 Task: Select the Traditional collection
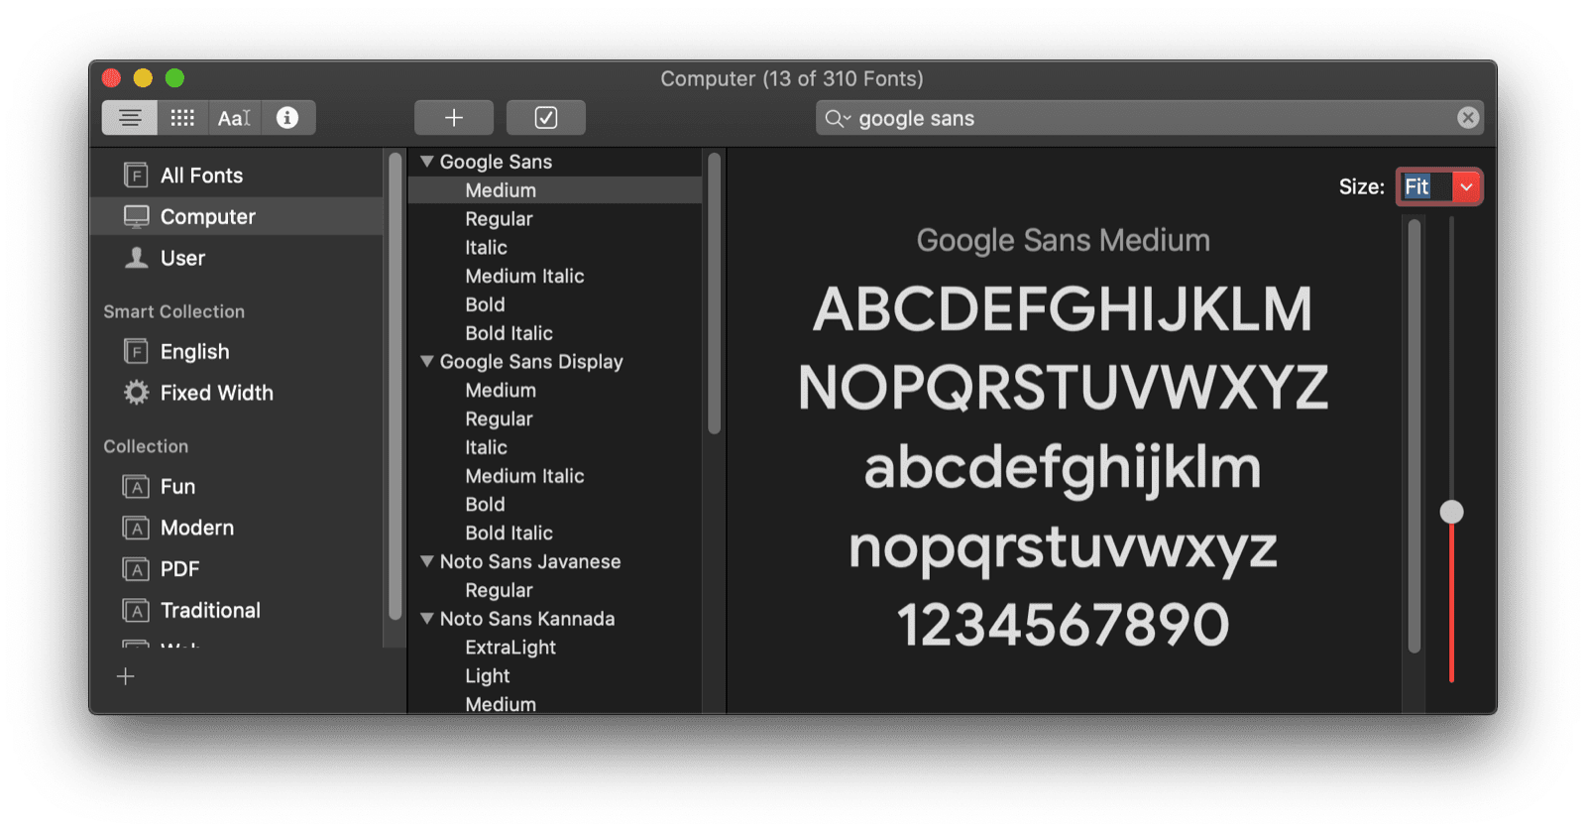[x=210, y=610]
